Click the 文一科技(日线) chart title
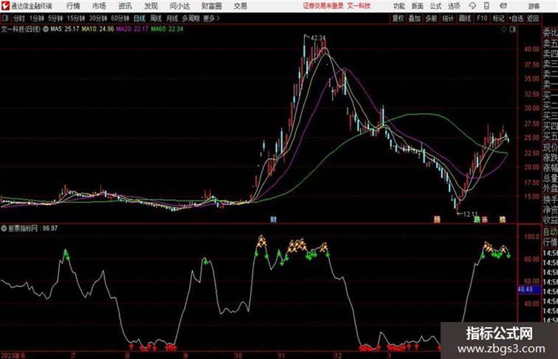Image resolution: width=558 pixels, height=359 pixels. [21, 29]
